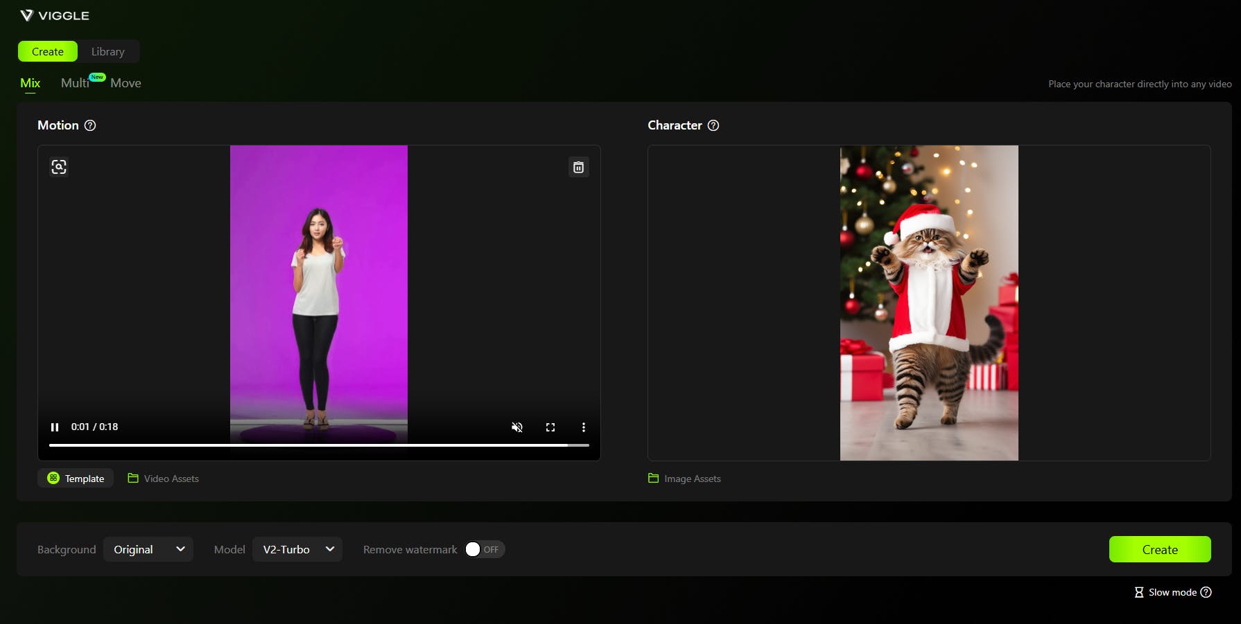The image size is (1241, 624).
Task: Toggle Remove watermark switch on
Action: [x=484, y=549]
